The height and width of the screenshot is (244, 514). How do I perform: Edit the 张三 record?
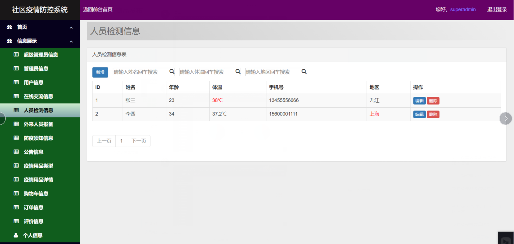(x=419, y=101)
